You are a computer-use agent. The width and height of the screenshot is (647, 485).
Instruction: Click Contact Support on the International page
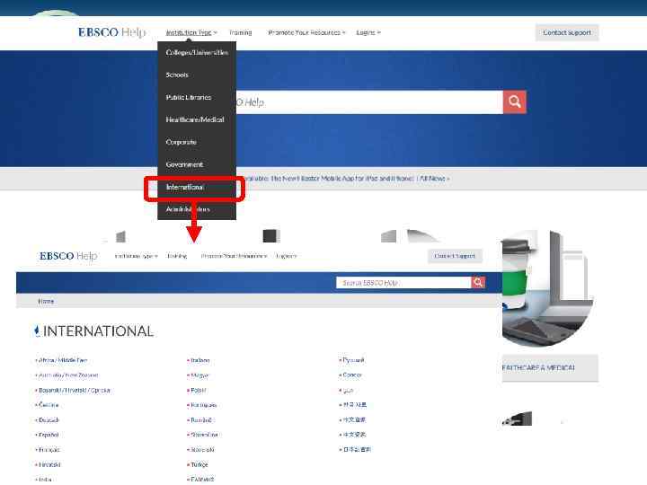tap(455, 256)
